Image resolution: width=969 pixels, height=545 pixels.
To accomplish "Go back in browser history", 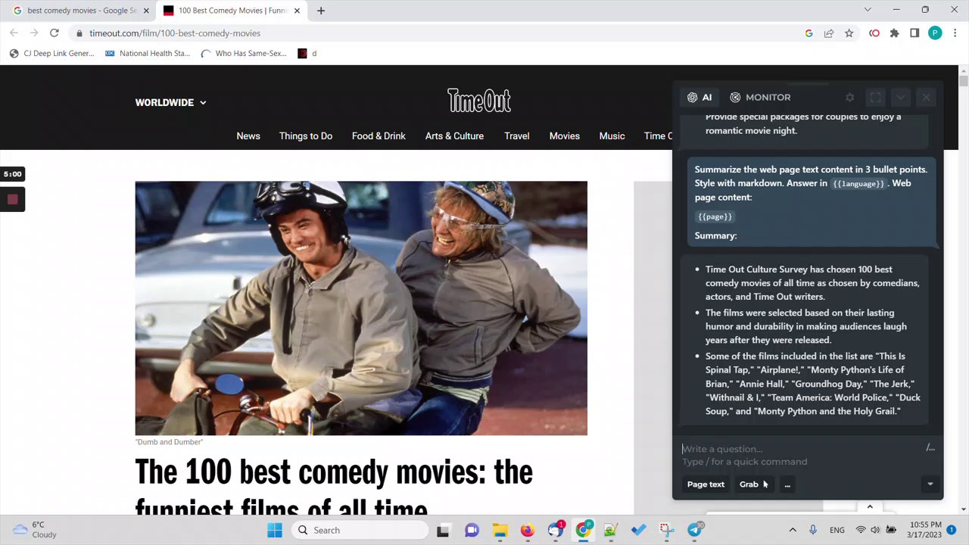I will 14,33.
